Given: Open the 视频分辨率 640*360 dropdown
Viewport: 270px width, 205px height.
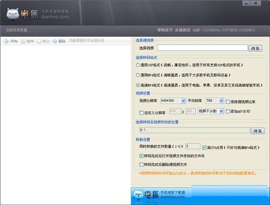Looking at the screenshot, I should point(173,101).
